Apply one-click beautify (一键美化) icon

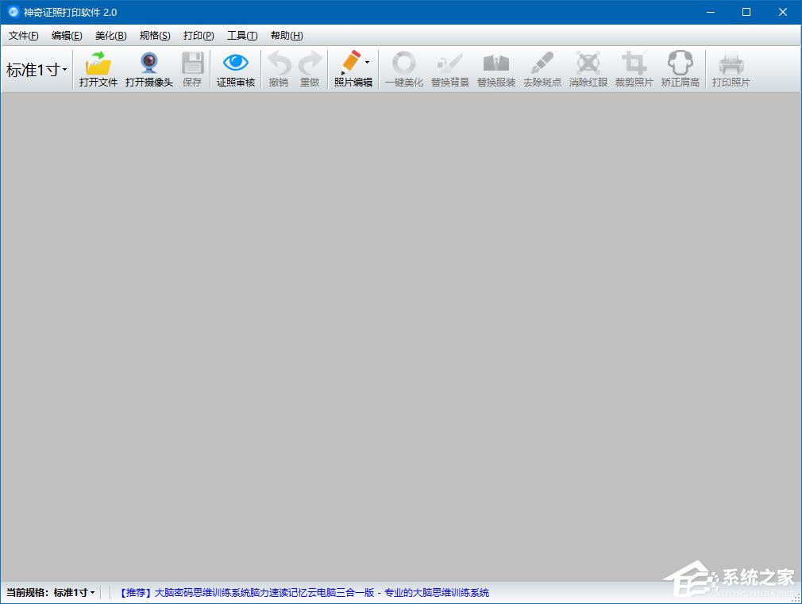403,69
